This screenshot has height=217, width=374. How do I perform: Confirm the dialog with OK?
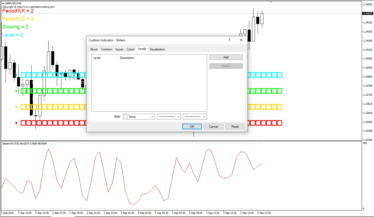click(x=192, y=126)
